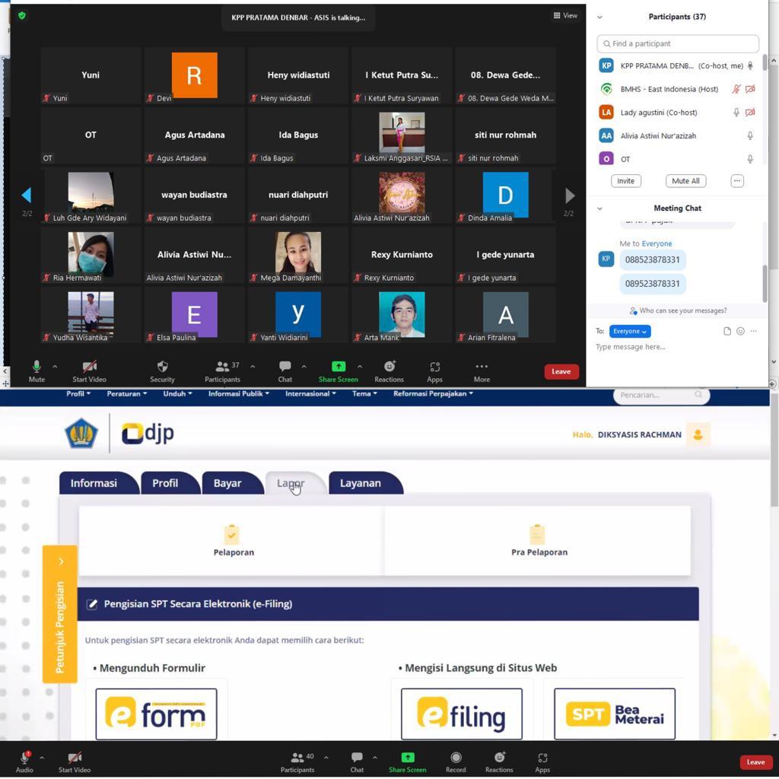
Task: Click the Invite button
Action: 625,181
